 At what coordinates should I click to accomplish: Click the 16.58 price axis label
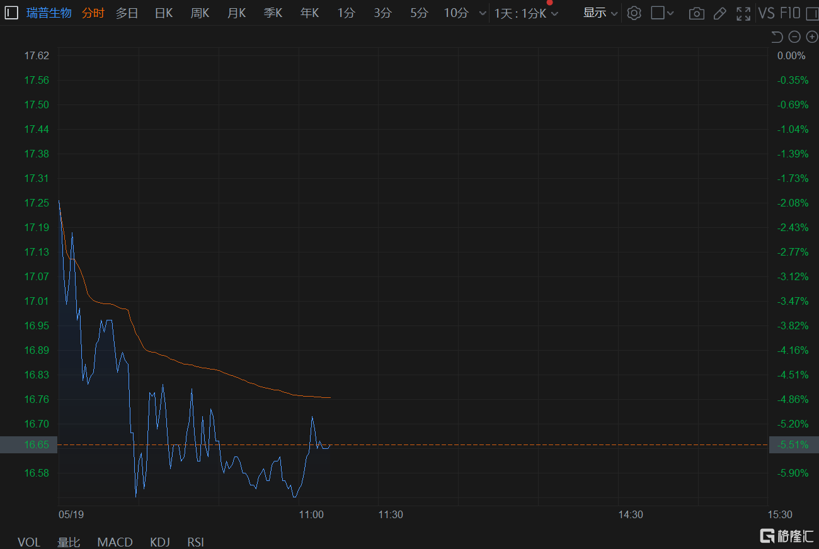pyautogui.click(x=37, y=473)
